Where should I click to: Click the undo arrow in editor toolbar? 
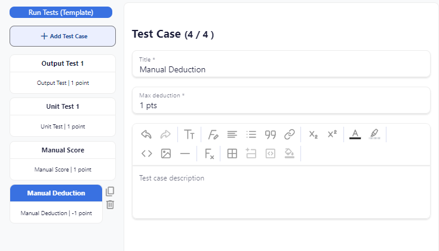(146, 134)
